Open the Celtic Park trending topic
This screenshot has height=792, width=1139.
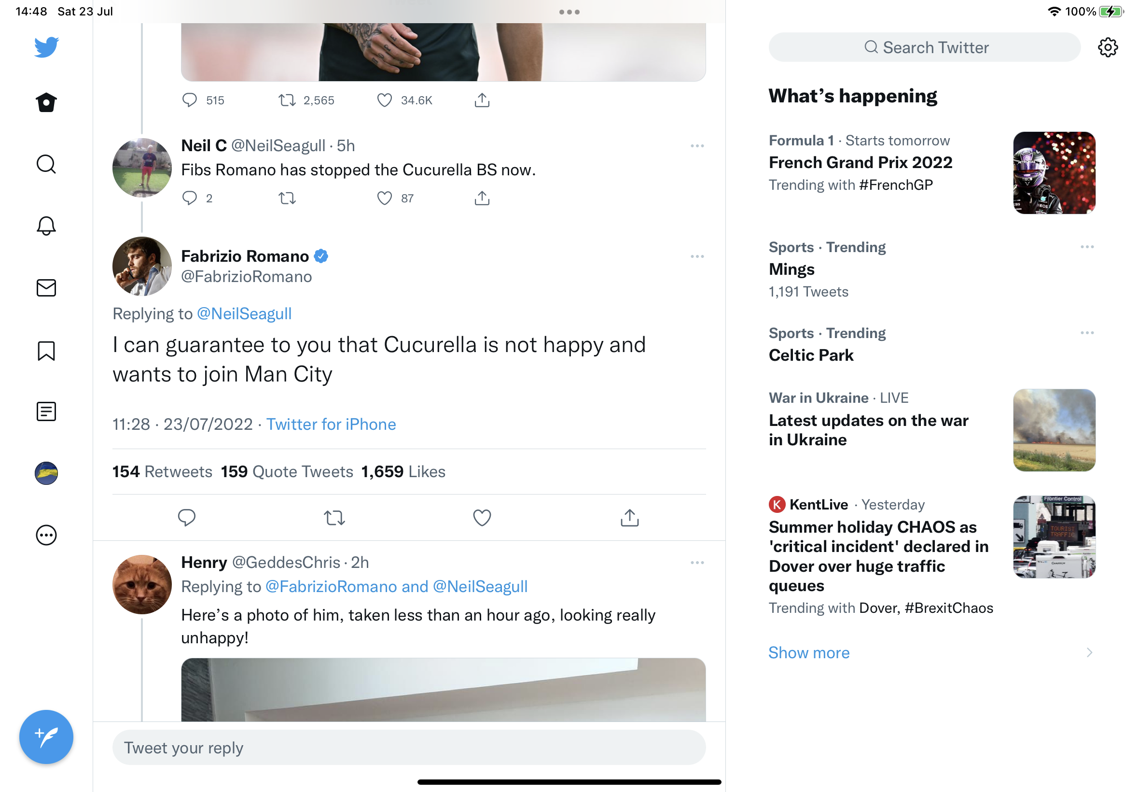811,355
